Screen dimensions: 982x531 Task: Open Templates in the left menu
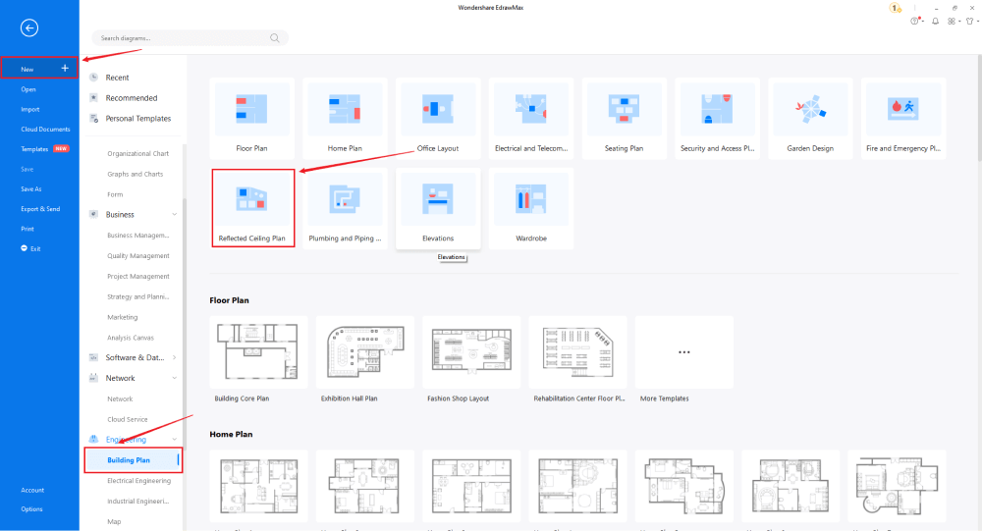click(x=34, y=149)
